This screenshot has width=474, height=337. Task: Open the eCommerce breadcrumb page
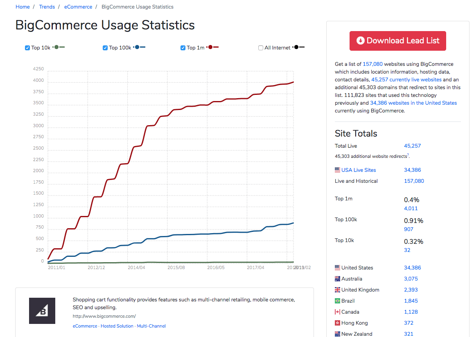[78, 7]
